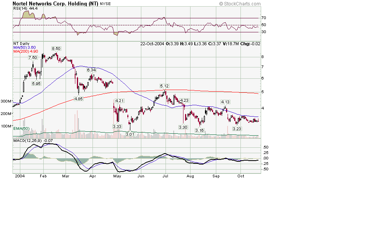Click the low price 'L:3.36'

[200, 44]
